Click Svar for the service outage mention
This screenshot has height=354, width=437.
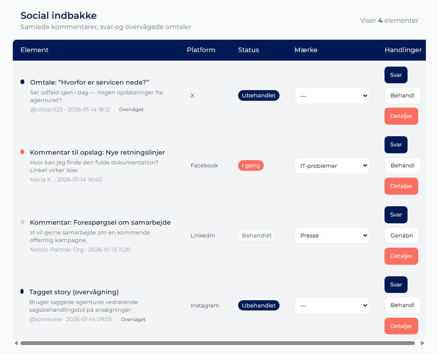click(x=396, y=75)
